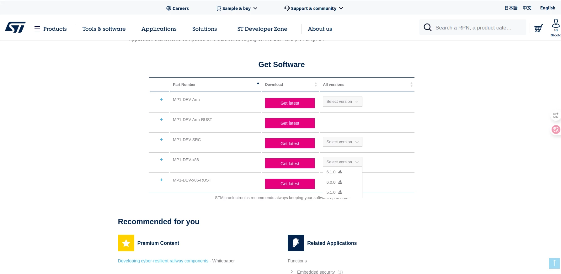Open the cyber-resilient railway components whitepaper link

pyautogui.click(x=163, y=261)
